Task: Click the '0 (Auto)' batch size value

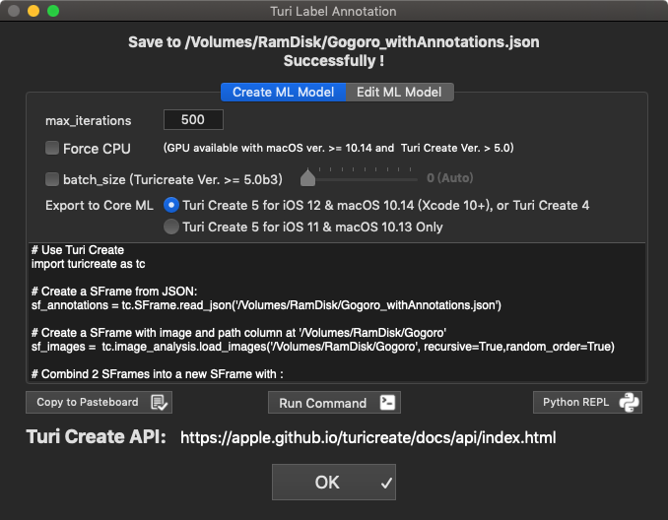Action: coord(450,178)
